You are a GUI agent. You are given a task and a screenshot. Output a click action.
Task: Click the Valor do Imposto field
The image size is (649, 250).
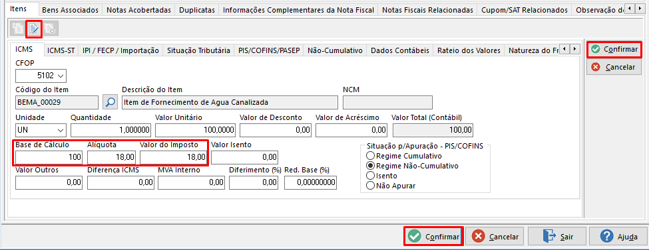point(173,157)
